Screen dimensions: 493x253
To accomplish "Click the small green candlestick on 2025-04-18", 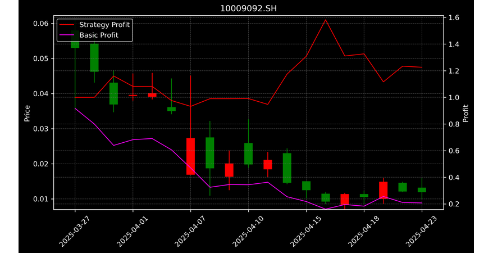I will coord(364,196).
